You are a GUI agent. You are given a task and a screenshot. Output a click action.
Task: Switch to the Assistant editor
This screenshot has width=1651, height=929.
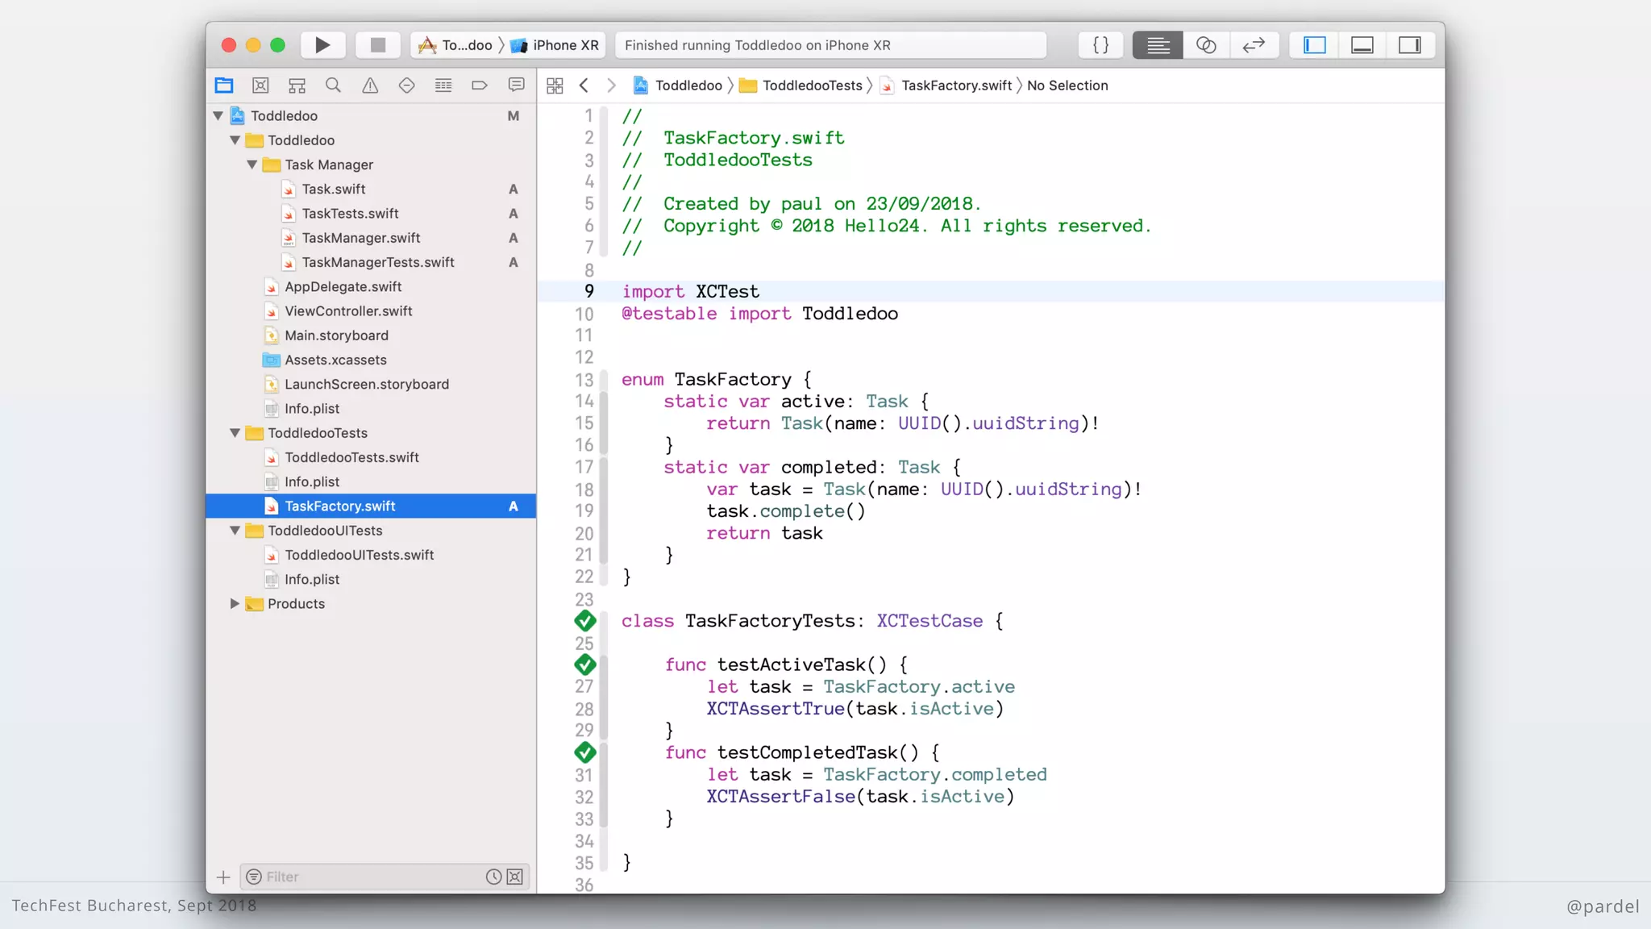[1206, 45]
